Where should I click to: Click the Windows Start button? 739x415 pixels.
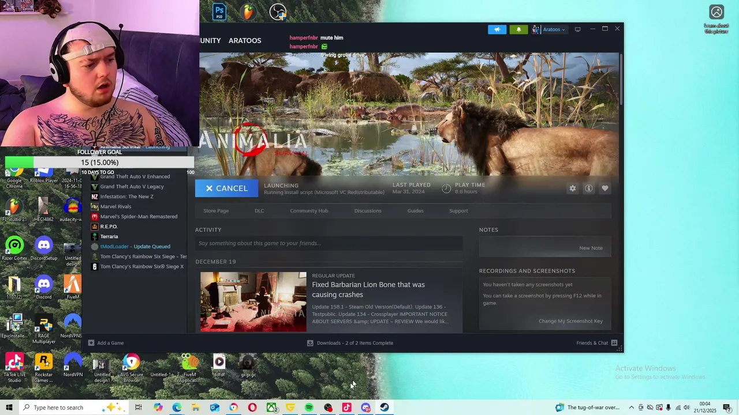[x=9, y=408]
